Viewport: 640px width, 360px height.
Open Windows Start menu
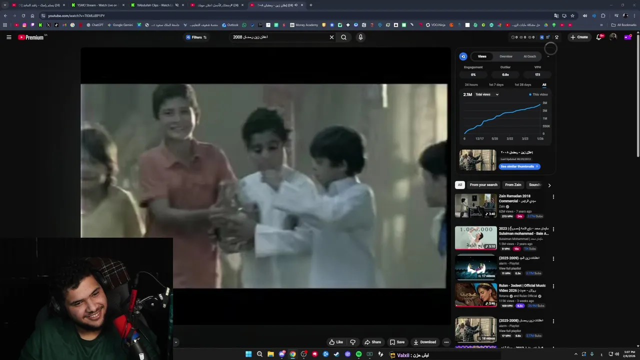tap(248, 354)
